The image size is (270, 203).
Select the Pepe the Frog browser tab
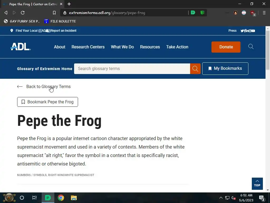33,4
